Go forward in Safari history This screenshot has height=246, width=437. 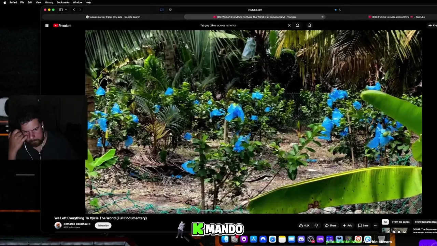[x=80, y=10]
